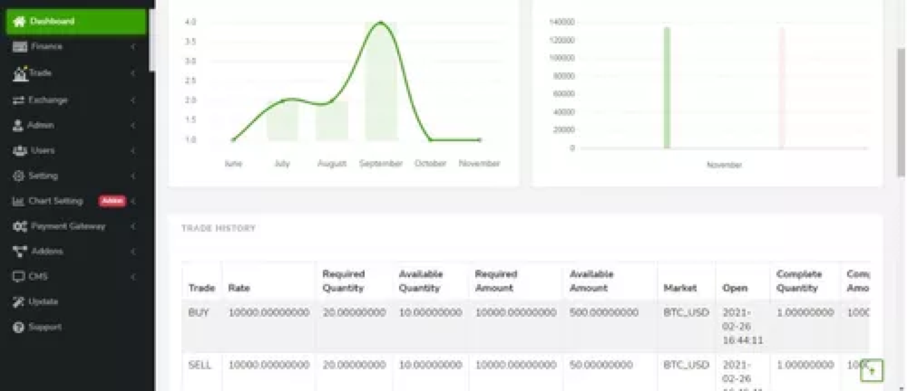
Task: Click the Dashboard home icon
Action: (x=19, y=21)
